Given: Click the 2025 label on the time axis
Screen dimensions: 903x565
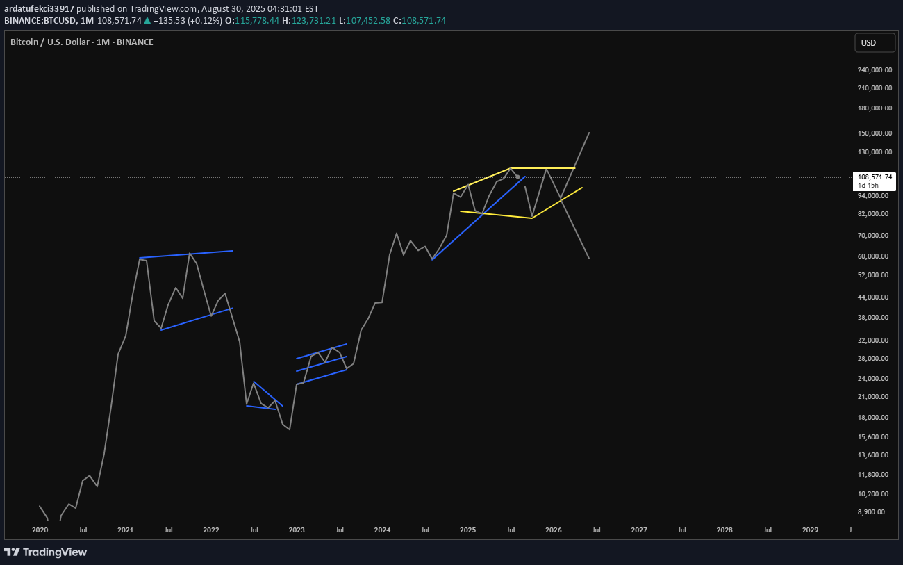Looking at the screenshot, I should [x=467, y=530].
